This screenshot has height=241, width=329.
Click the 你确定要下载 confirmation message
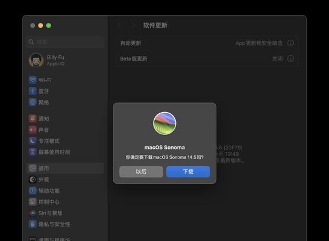click(164, 157)
